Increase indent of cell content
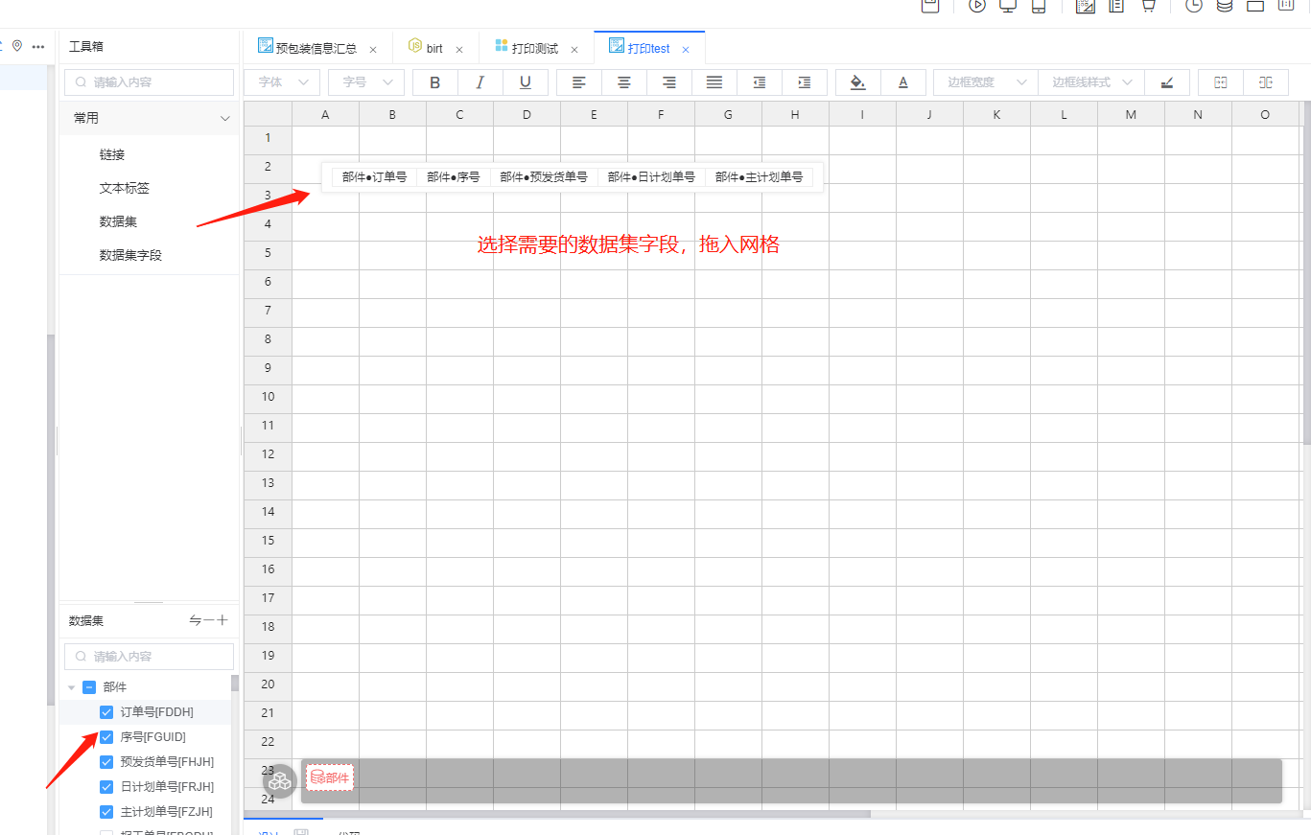This screenshot has height=835, width=1311. pyautogui.click(x=805, y=82)
